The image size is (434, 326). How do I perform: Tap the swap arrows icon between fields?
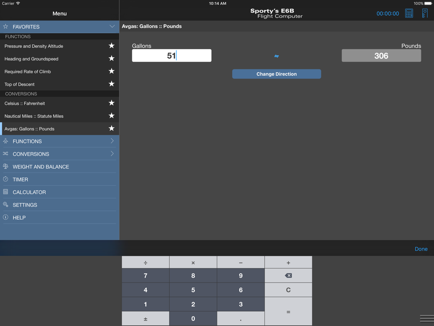click(276, 56)
